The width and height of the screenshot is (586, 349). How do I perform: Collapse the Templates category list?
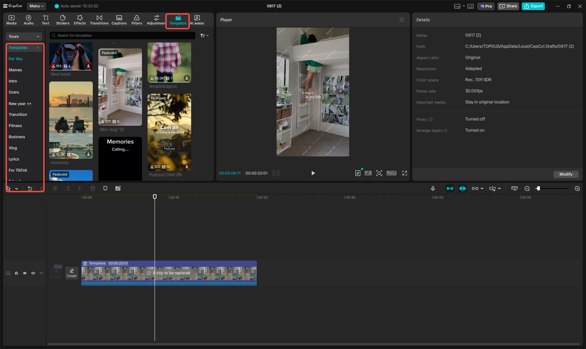pyautogui.click(x=38, y=48)
